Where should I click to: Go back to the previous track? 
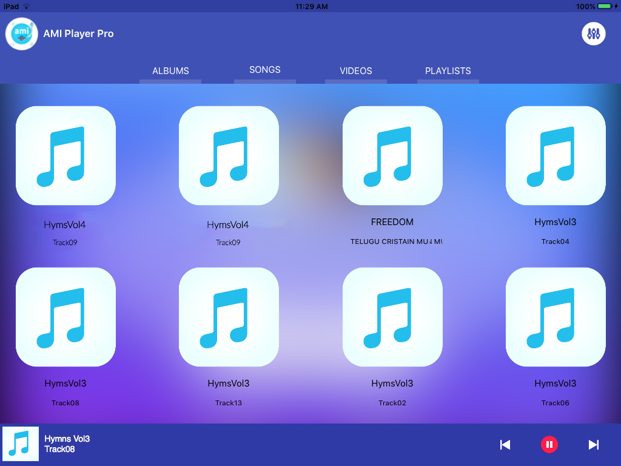point(505,445)
